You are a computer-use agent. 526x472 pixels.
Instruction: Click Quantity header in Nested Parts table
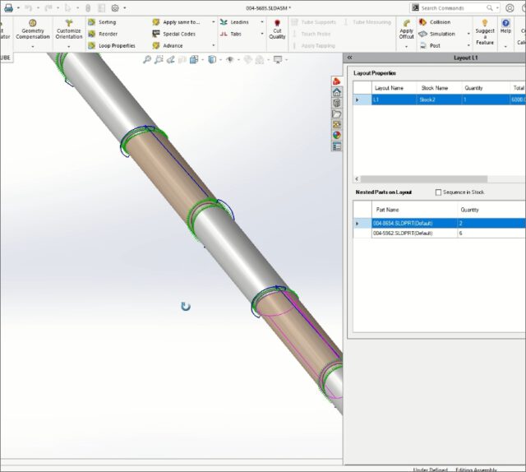click(x=491, y=210)
